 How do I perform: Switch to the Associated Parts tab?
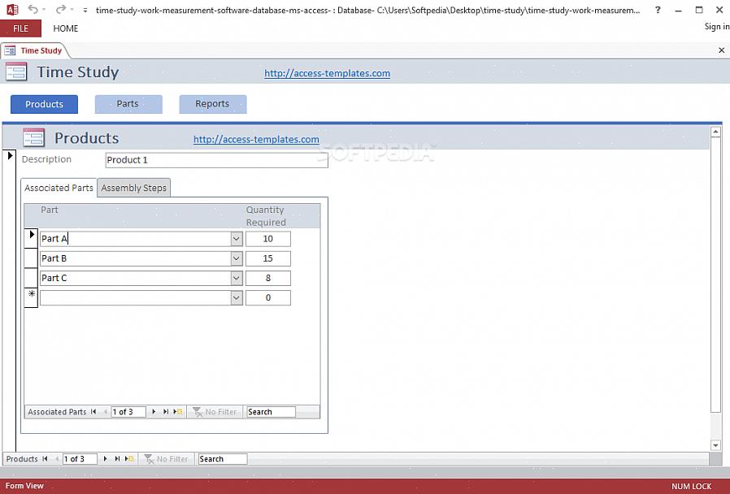point(59,188)
